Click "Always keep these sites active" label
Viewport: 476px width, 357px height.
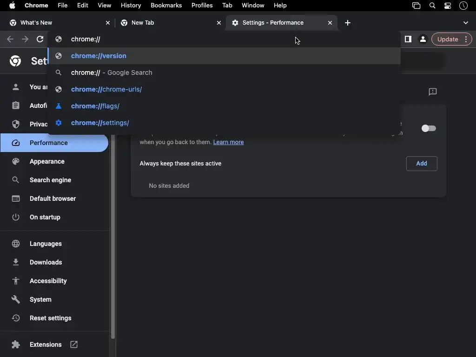click(x=180, y=164)
